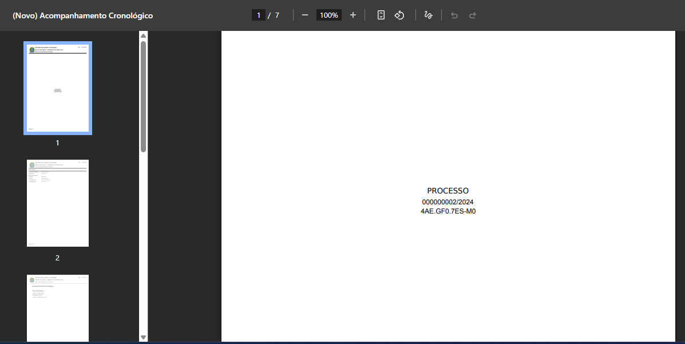Click the current page number field
Viewport: 685px width, 344px height.
259,15
